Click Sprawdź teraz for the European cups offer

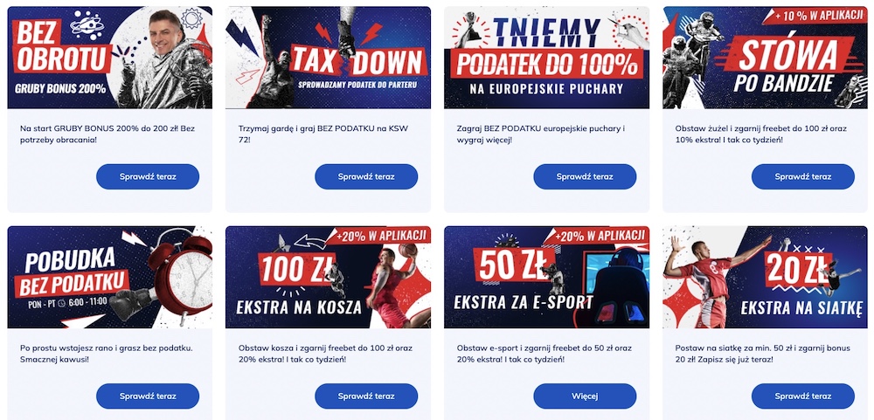(585, 176)
